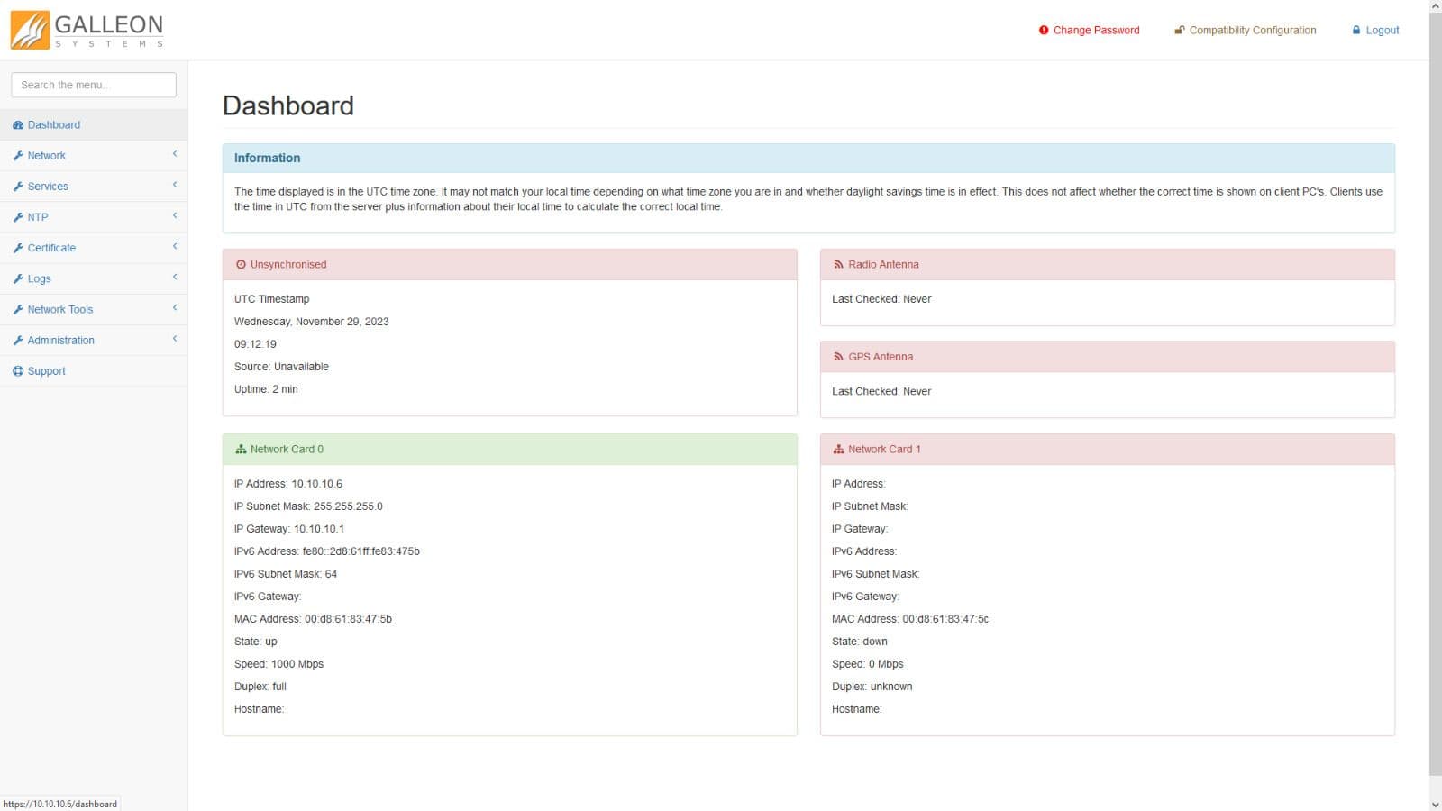This screenshot has width=1442, height=811.
Task: Click the Galleon Systems logo
Action: 87,30
